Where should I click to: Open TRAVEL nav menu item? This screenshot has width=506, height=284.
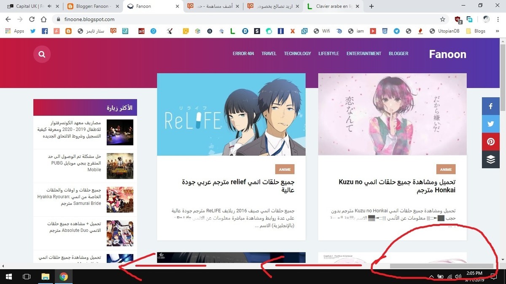pyautogui.click(x=269, y=53)
